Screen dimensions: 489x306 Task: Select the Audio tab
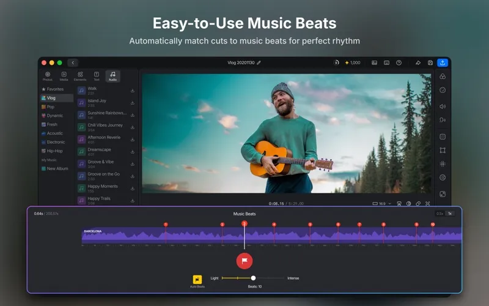click(112, 76)
